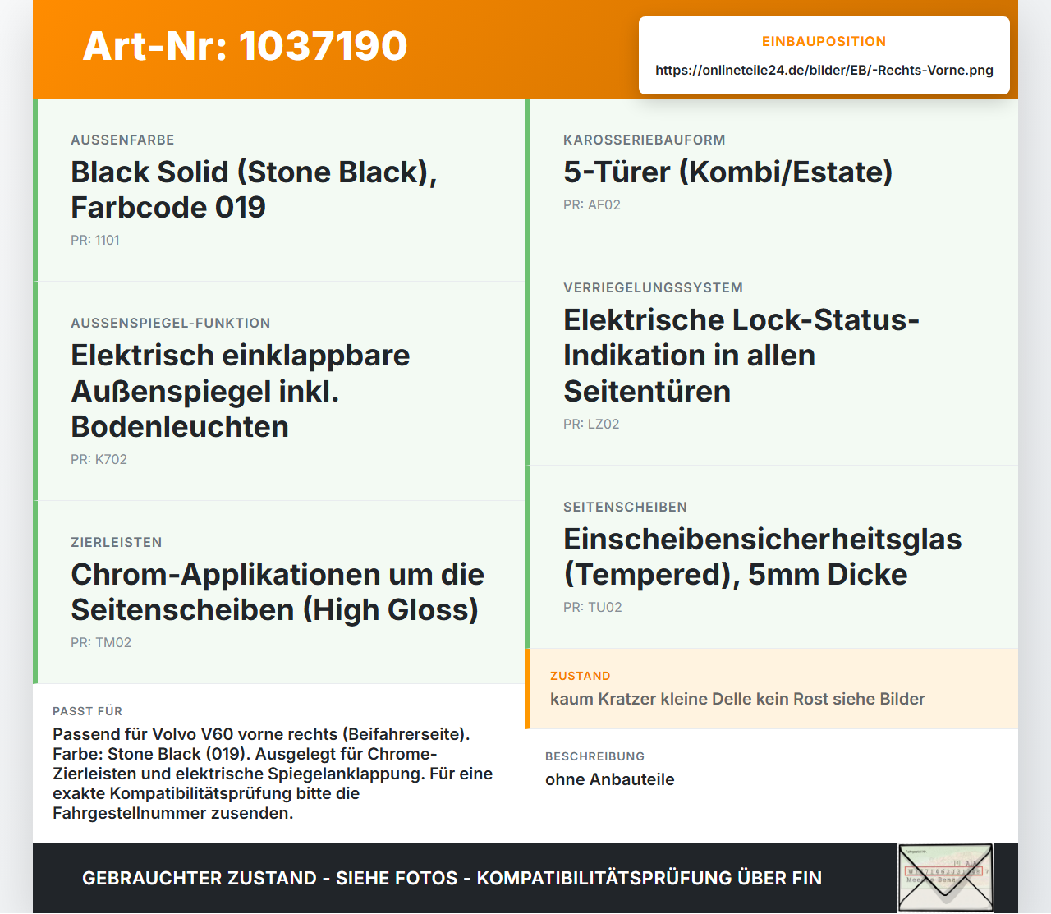Select the PR: AF02 code text
This screenshot has height=914, width=1051.
coord(592,204)
